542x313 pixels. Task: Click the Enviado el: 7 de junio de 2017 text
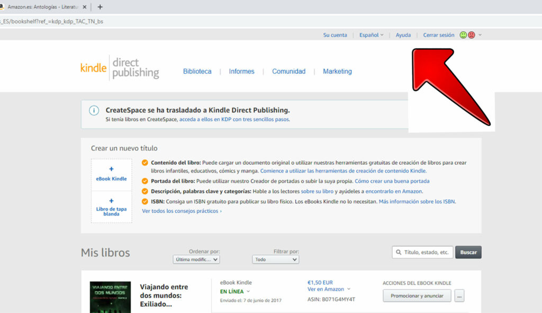click(250, 300)
